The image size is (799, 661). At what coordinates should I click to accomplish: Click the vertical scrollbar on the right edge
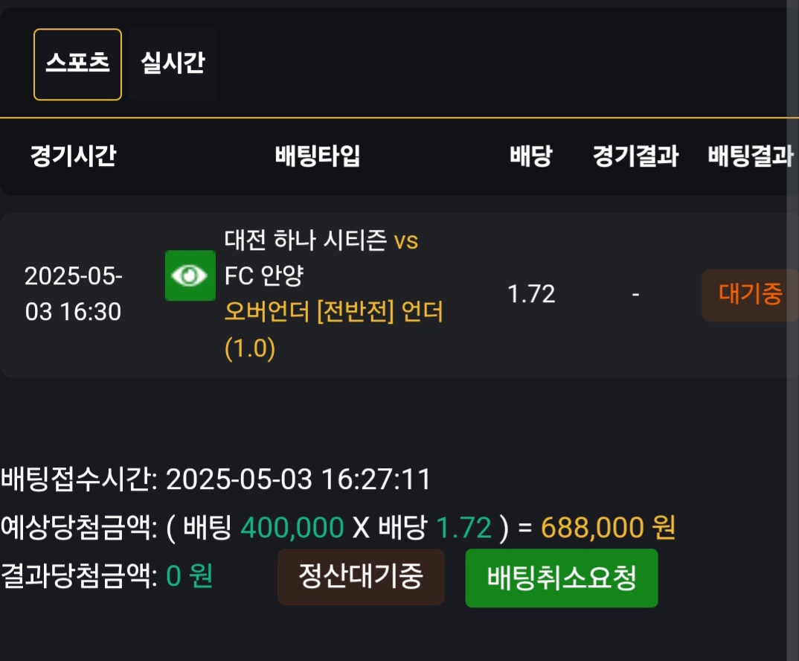click(792, 330)
